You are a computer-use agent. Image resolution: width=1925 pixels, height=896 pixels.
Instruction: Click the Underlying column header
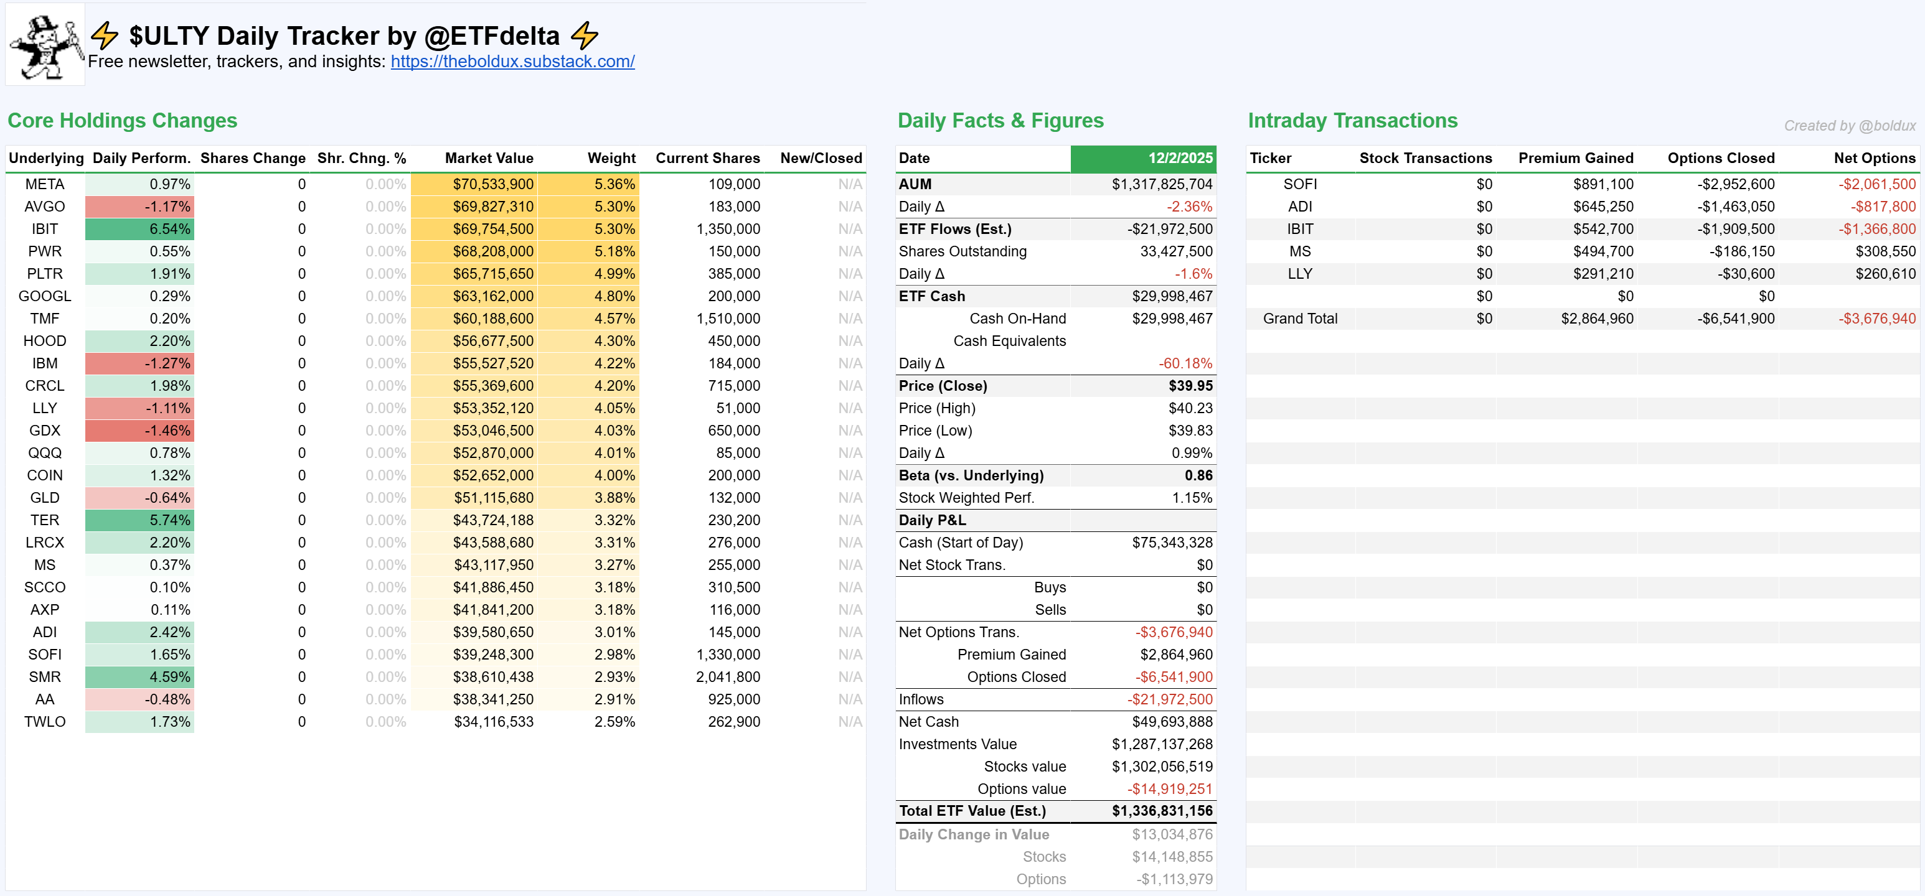coord(45,157)
